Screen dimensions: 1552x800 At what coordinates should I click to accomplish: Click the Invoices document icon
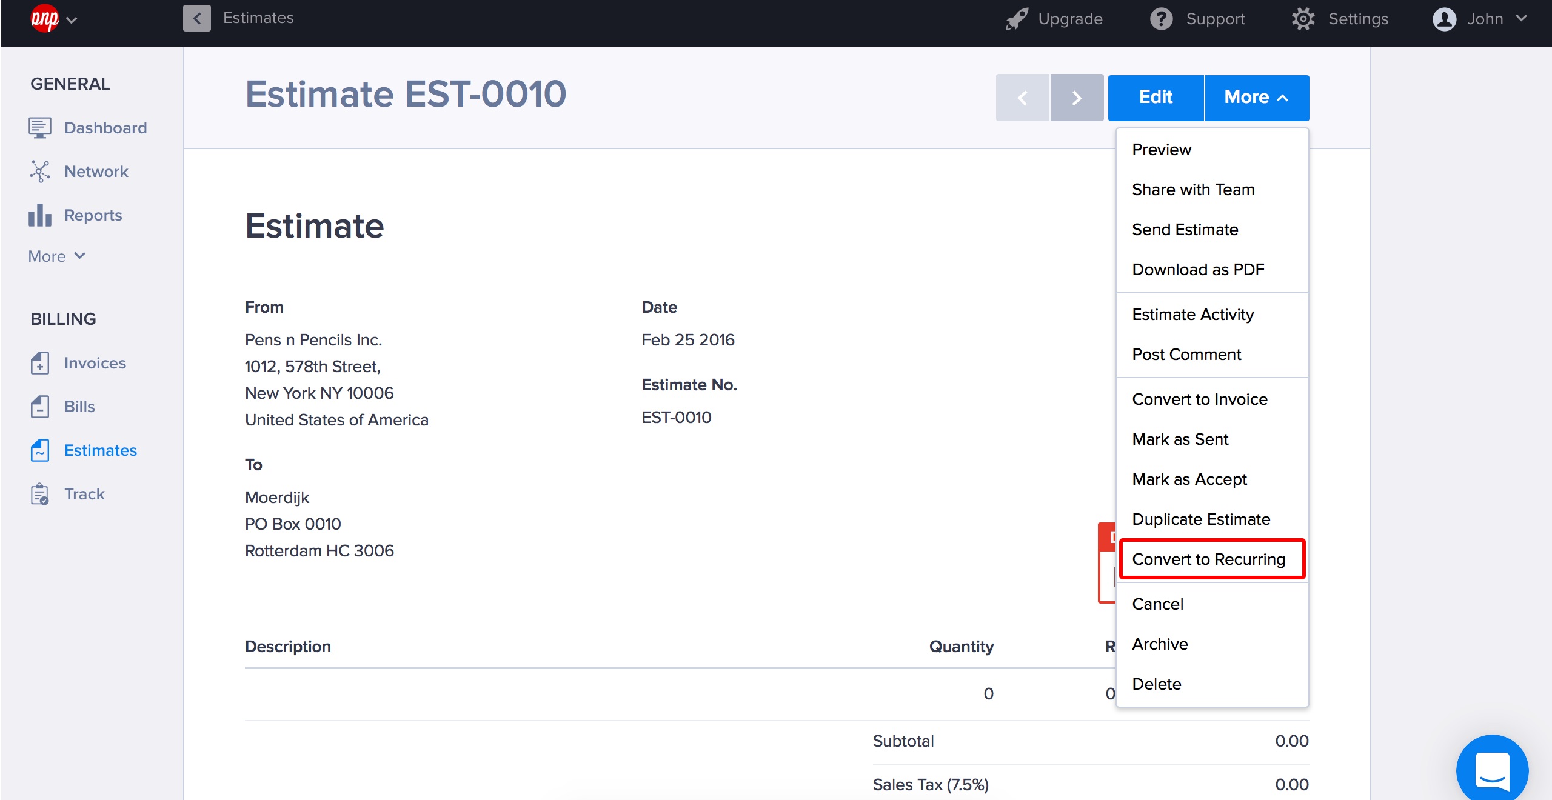[40, 363]
